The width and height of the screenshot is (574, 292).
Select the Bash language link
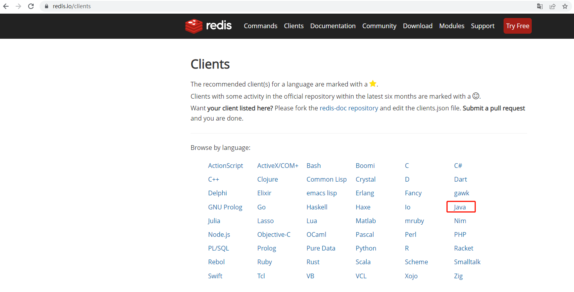pos(314,166)
